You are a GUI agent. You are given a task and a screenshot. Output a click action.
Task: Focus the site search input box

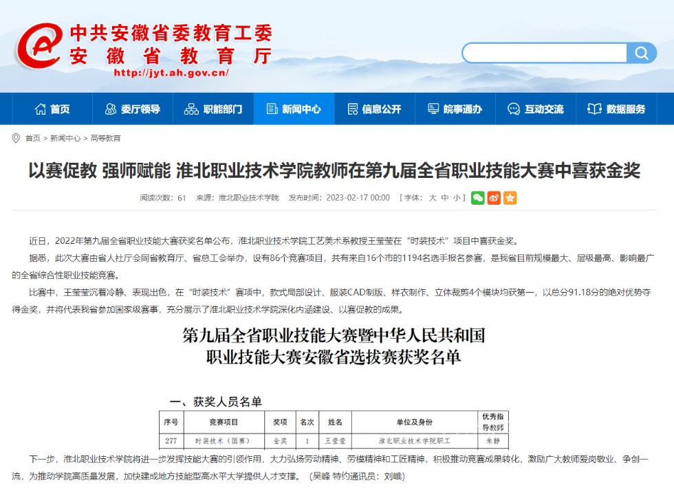pyautogui.click(x=545, y=53)
